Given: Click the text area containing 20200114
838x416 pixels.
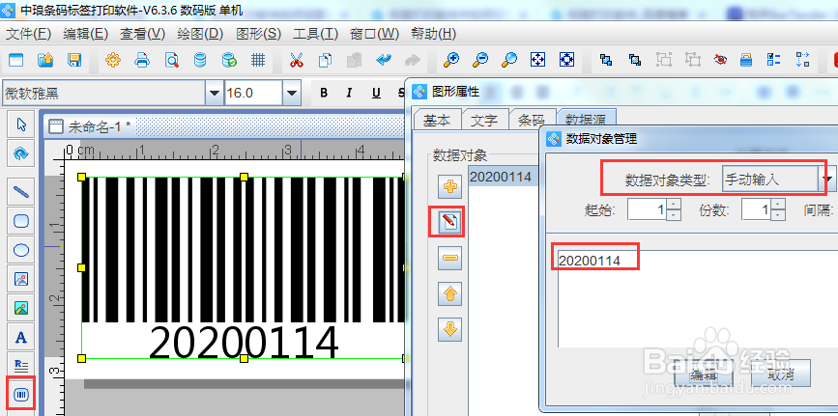Looking at the screenshot, I should tap(698, 298).
